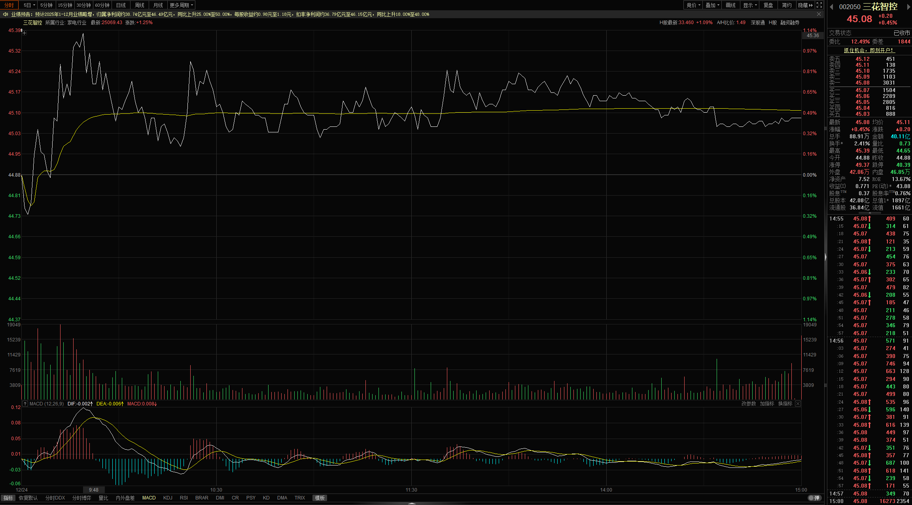The height and width of the screenshot is (505, 912).
Task: Open the 叠加 overlay dropdown
Action: [712, 5]
